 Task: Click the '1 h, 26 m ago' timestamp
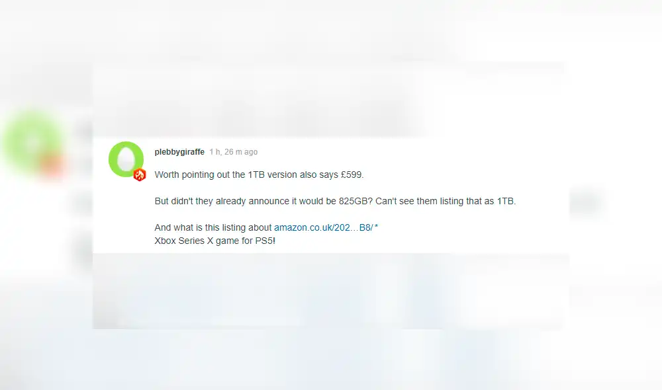coord(234,152)
